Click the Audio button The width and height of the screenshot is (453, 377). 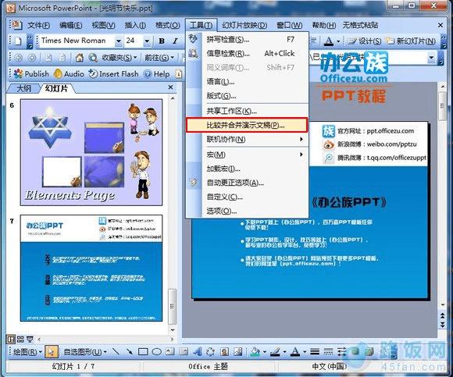pyautogui.click(x=70, y=74)
